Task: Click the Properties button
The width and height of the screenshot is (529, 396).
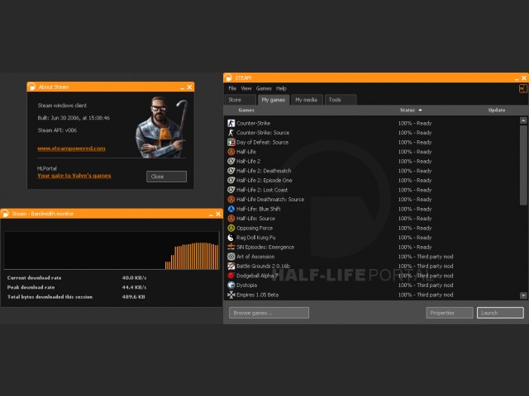Action: 450,313
